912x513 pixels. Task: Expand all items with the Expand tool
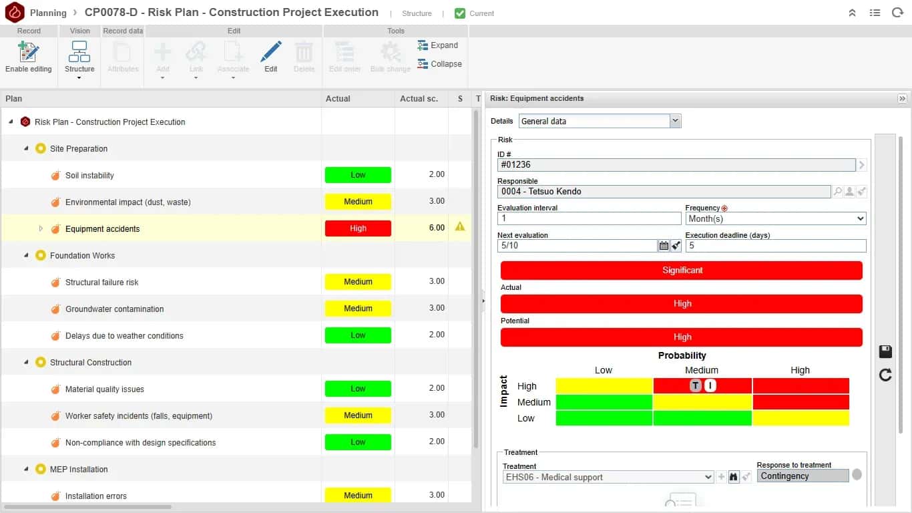(x=438, y=45)
